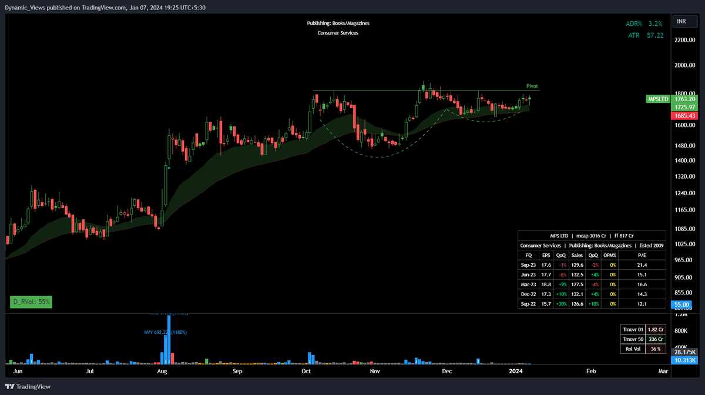The image size is (705, 395).
Task: Click the OPM% column header
Action: pos(610,256)
